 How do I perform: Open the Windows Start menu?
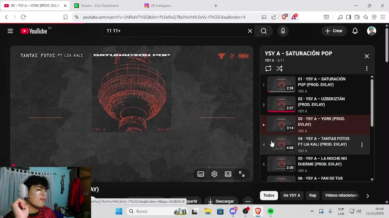[x=119, y=211]
